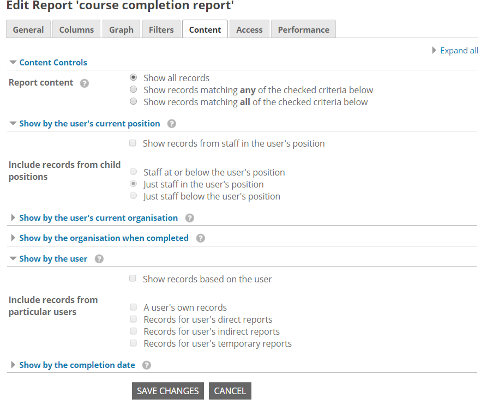The height and width of the screenshot is (411, 493).
Task: Expand Show by the completion date
Action: pos(77,365)
